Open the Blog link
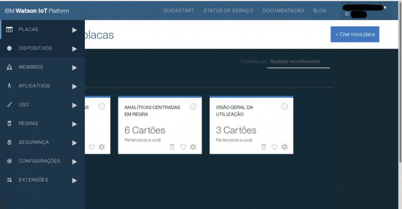Screen dimensions: 402x209 click(320, 10)
